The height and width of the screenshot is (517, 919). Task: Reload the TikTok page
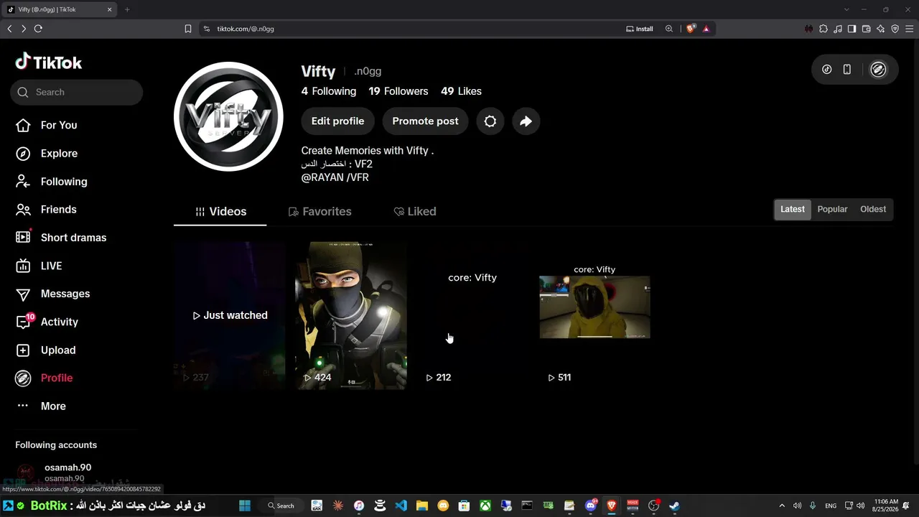point(38,29)
